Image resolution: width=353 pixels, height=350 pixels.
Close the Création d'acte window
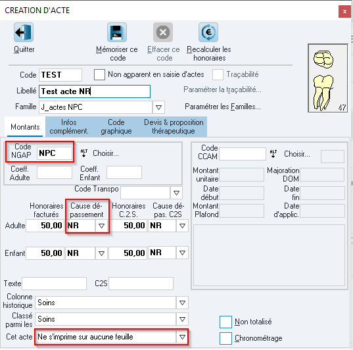(344, 11)
